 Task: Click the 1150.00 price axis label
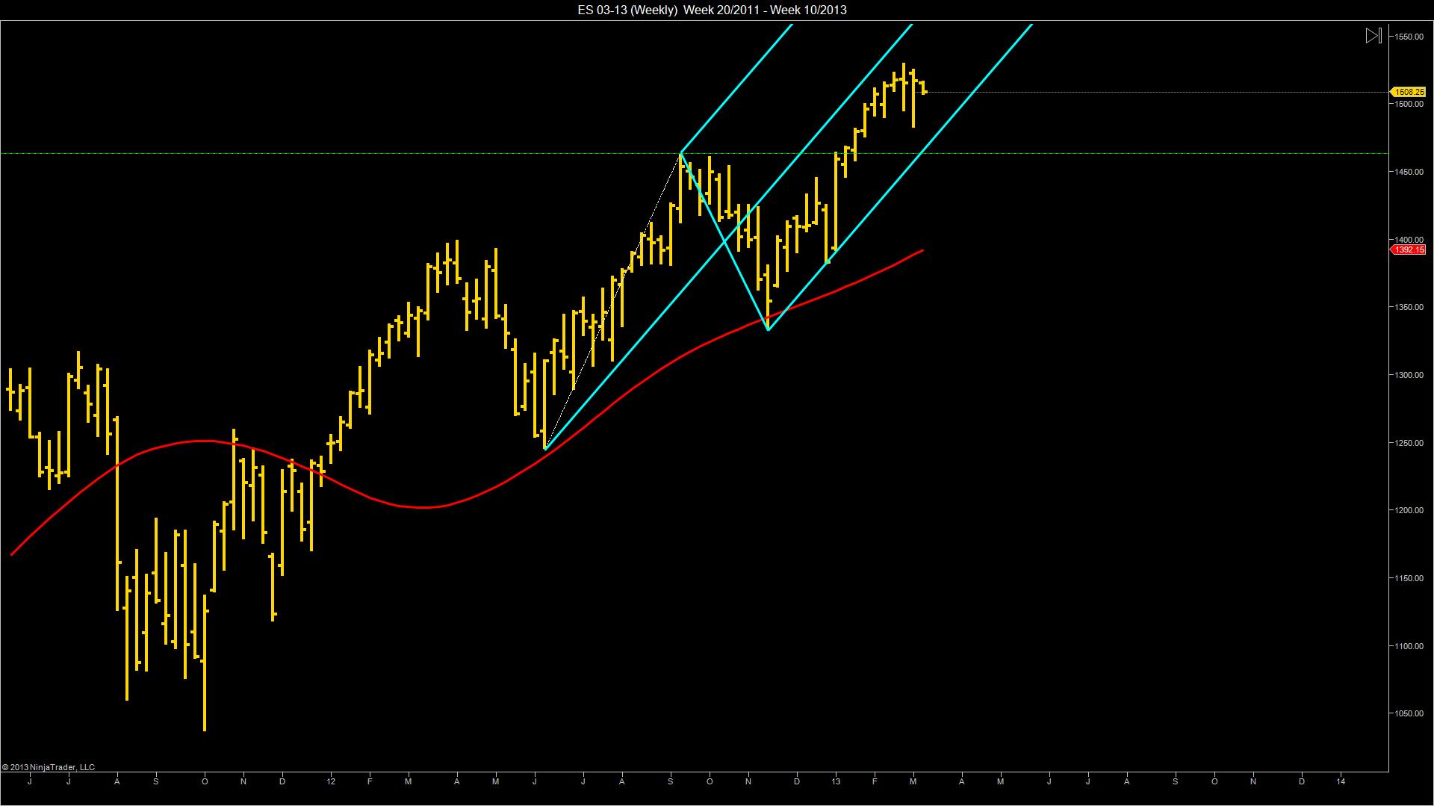coord(1409,579)
